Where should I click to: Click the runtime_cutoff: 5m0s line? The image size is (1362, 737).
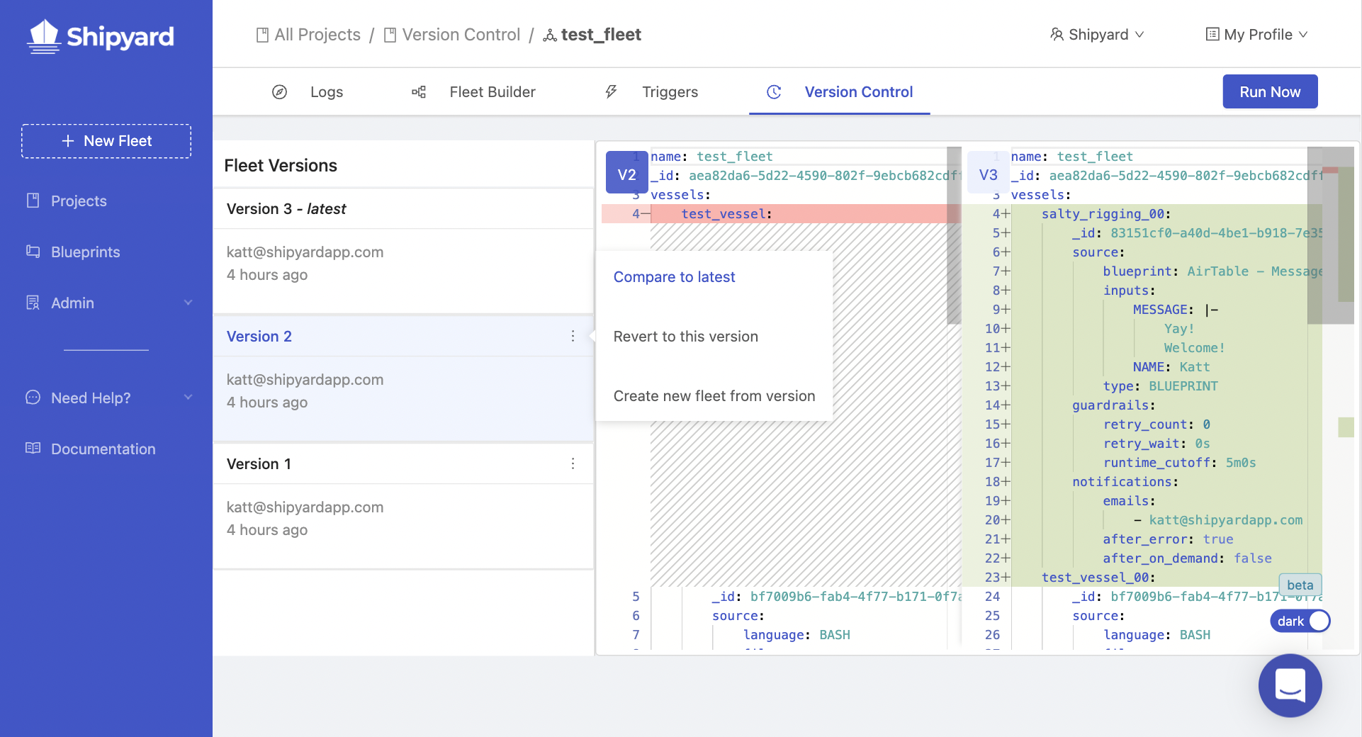pyautogui.click(x=1142, y=462)
